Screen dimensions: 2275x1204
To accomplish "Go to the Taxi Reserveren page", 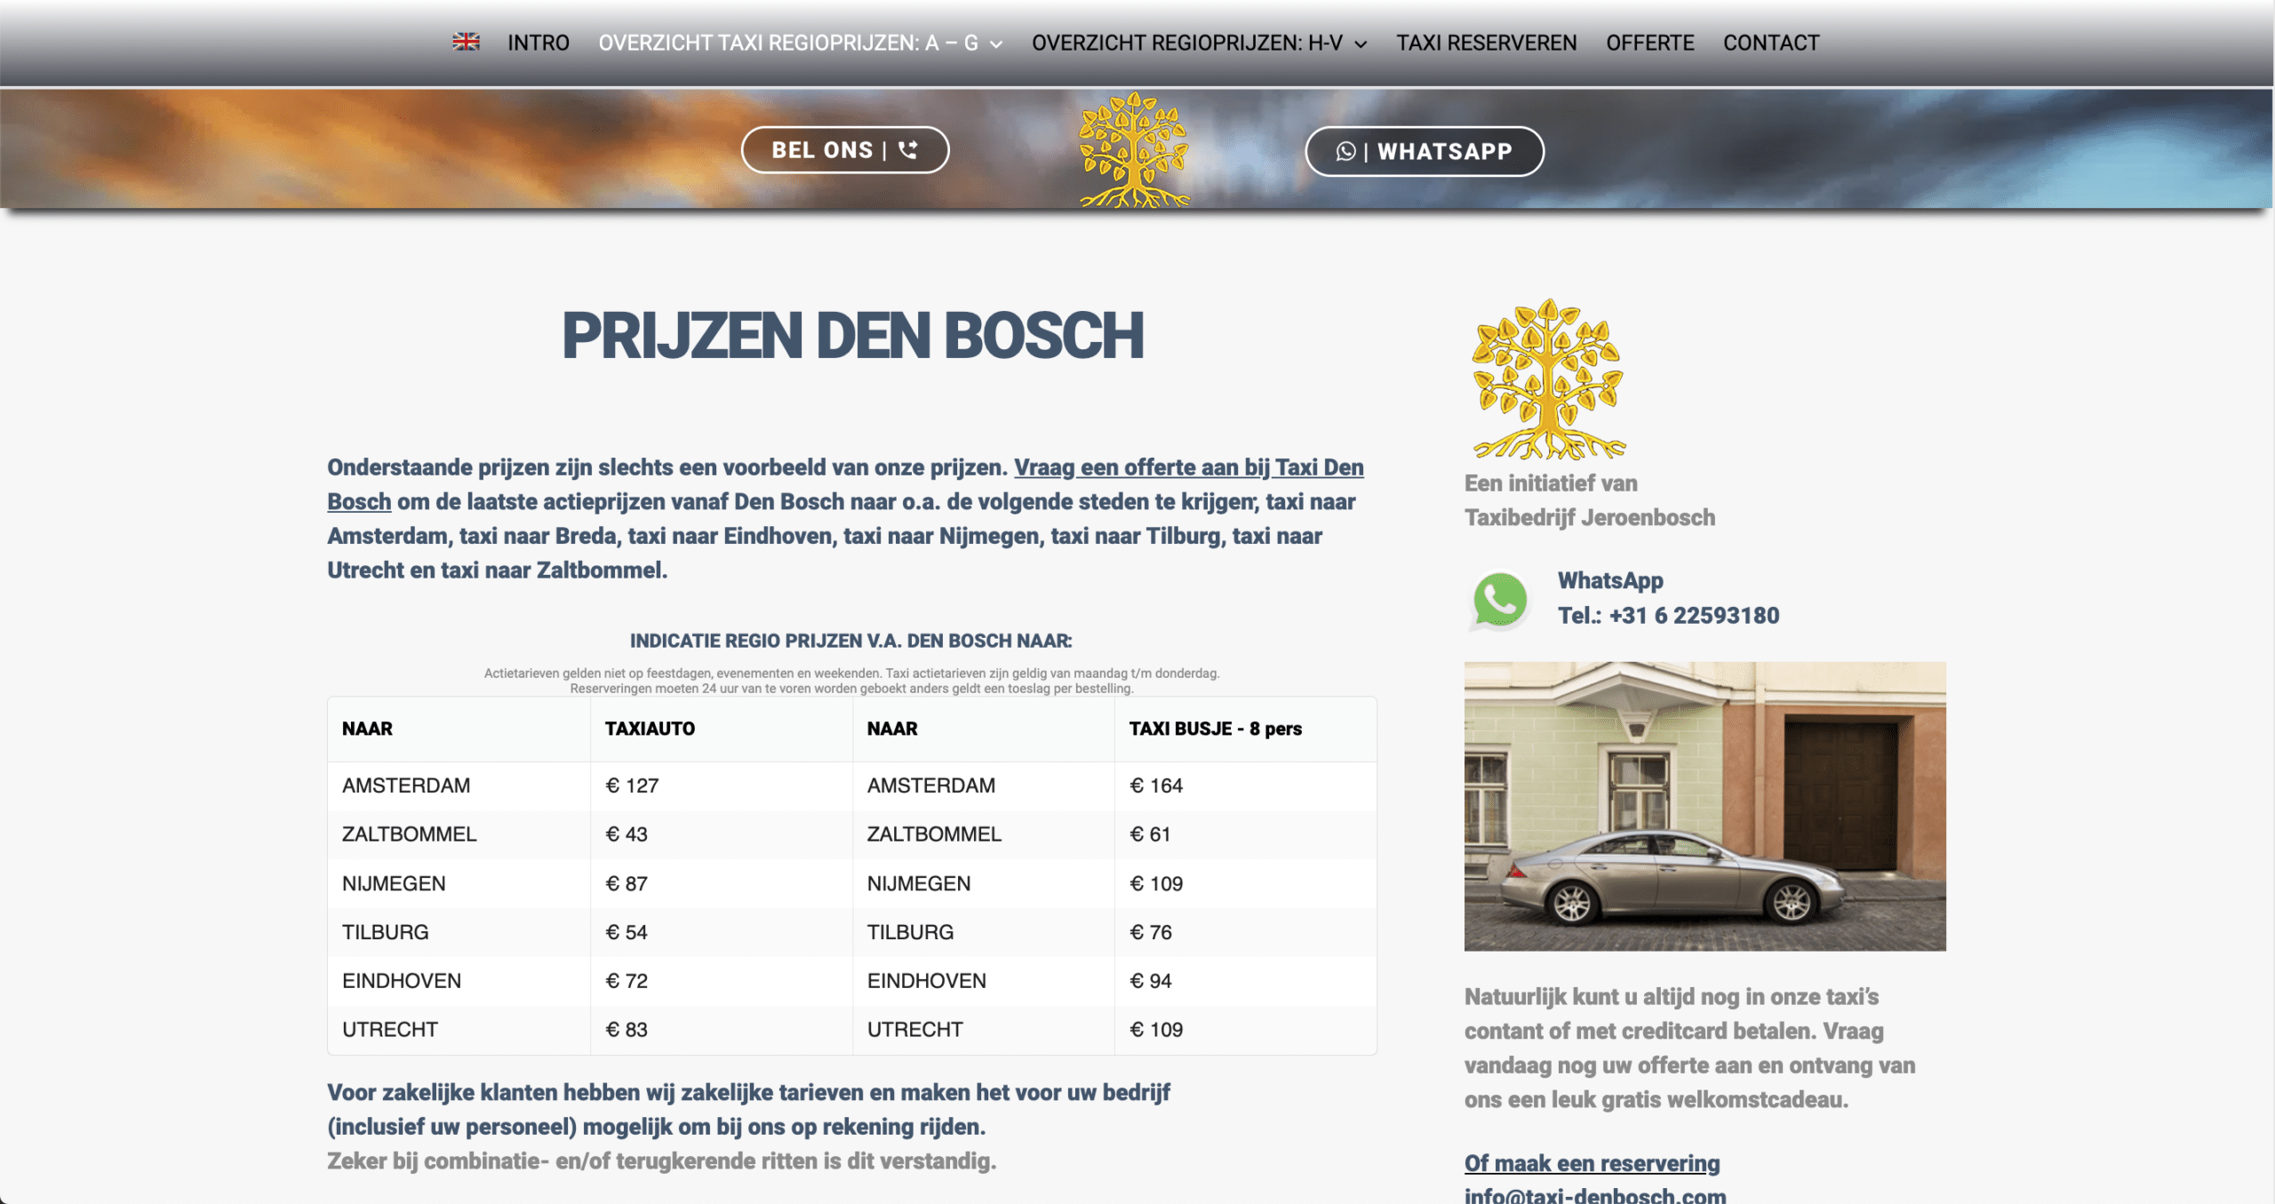I will (x=1486, y=43).
